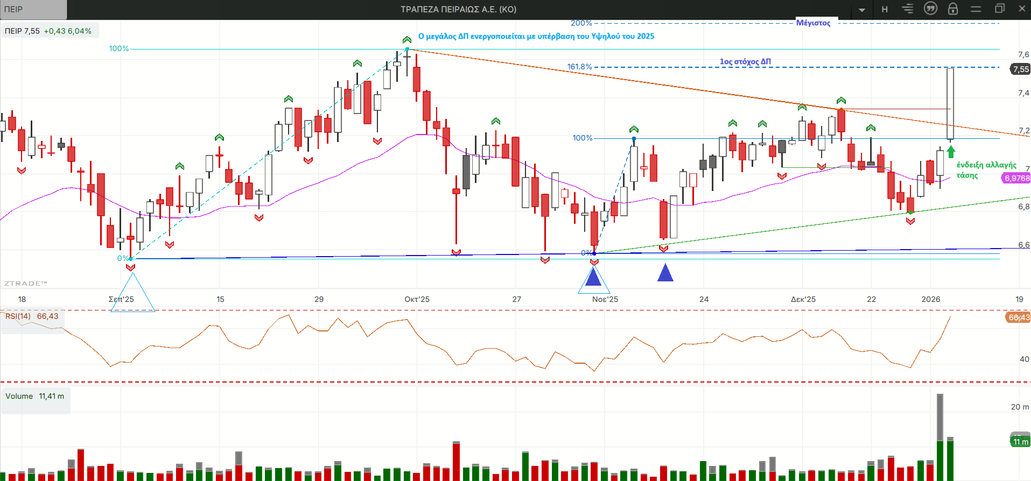Click the solid blue triangle at Νοε'25
The image size is (1031, 481).
click(593, 278)
